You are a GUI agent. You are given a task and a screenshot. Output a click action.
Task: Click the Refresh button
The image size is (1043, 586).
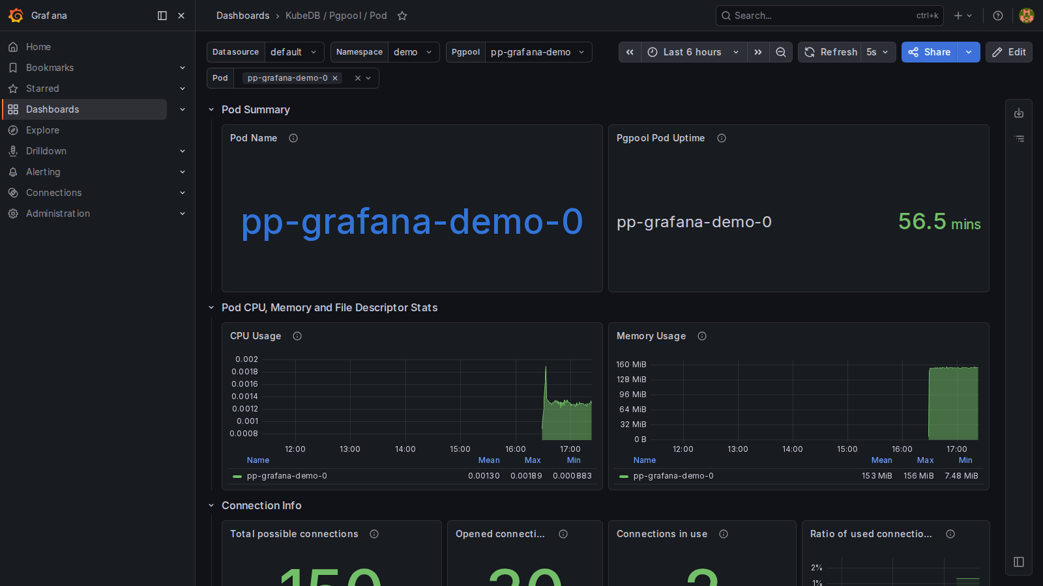830,52
